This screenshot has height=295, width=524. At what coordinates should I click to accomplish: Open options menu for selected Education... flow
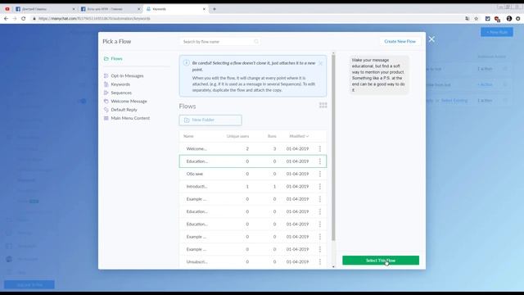pyautogui.click(x=320, y=161)
